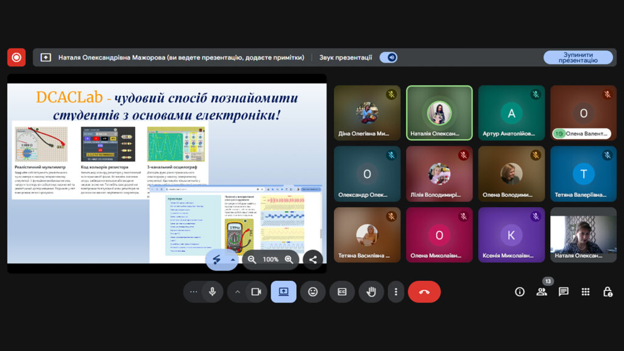Click muted mic icon on Олена Валентинівна's tile
Viewport: 624px width, 351px height.
pyautogui.click(x=608, y=94)
